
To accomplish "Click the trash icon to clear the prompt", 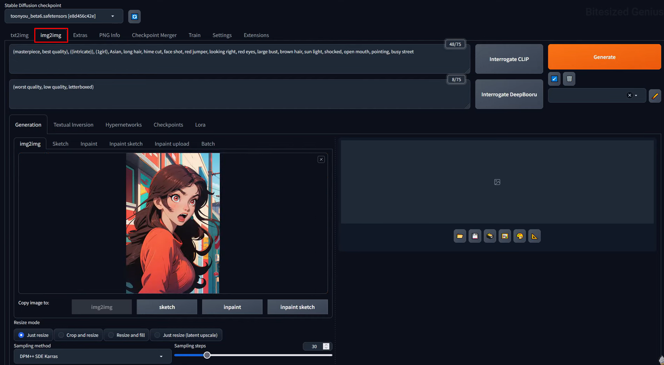I will 569,79.
